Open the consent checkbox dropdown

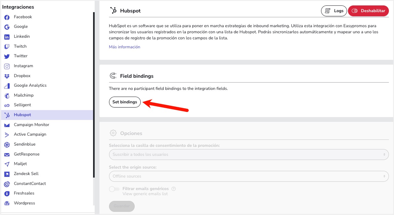(x=249, y=155)
